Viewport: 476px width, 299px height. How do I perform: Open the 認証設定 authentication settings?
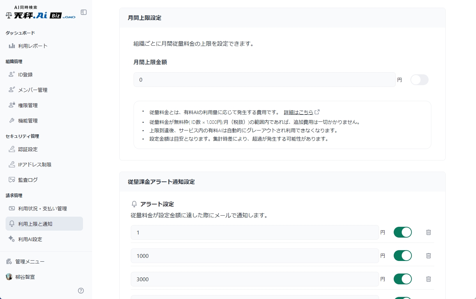(30, 149)
